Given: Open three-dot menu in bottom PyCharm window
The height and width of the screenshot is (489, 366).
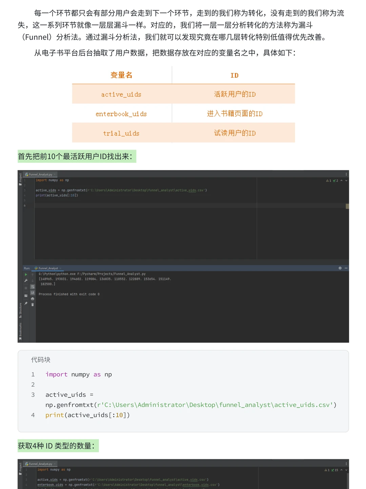Looking at the screenshot, I should 346,464.
